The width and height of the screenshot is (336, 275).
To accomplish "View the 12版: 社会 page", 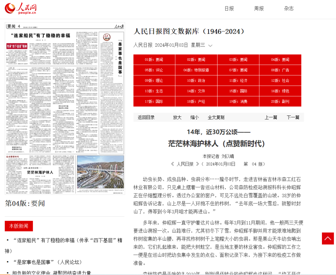I will point(280,81).
